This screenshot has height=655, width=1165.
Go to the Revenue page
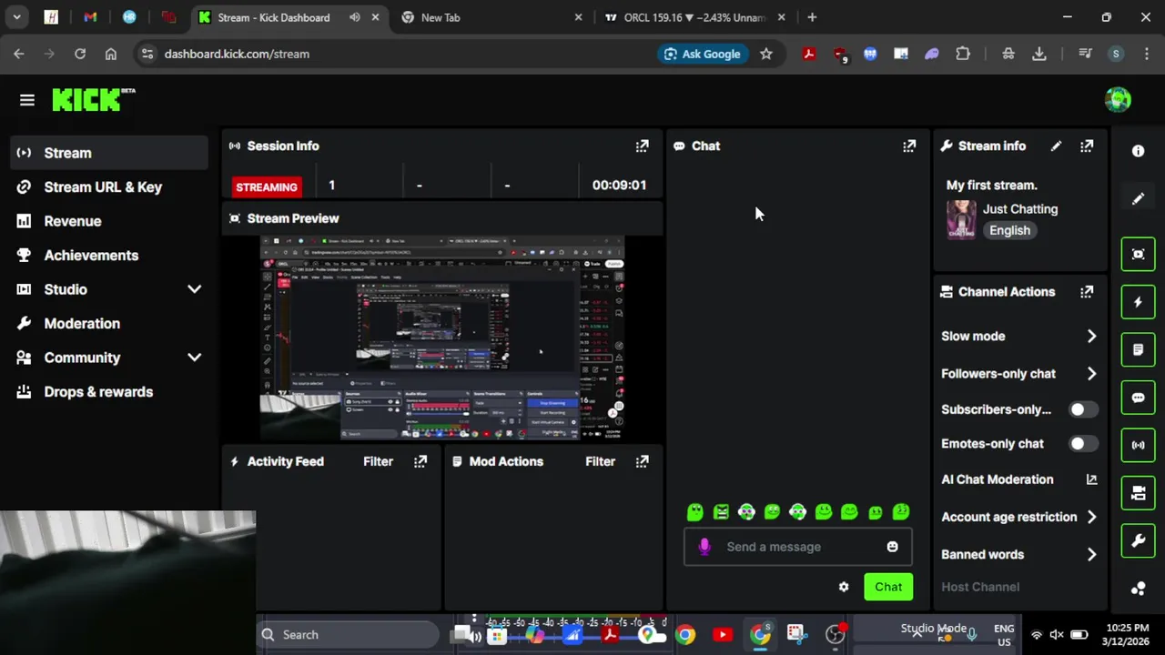pyautogui.click(x=109, y=221)
